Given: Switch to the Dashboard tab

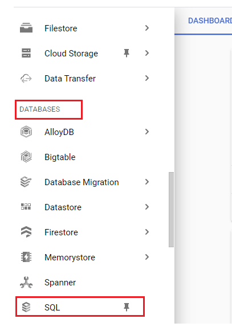Looking at the screenshot, I should point(210,21).
